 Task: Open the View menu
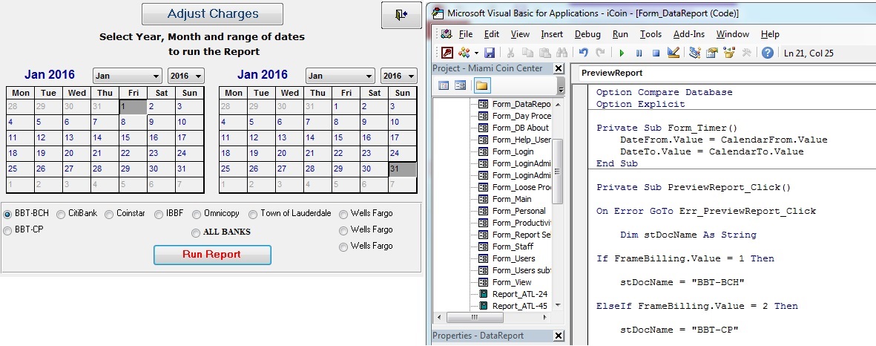pos(520,34)
